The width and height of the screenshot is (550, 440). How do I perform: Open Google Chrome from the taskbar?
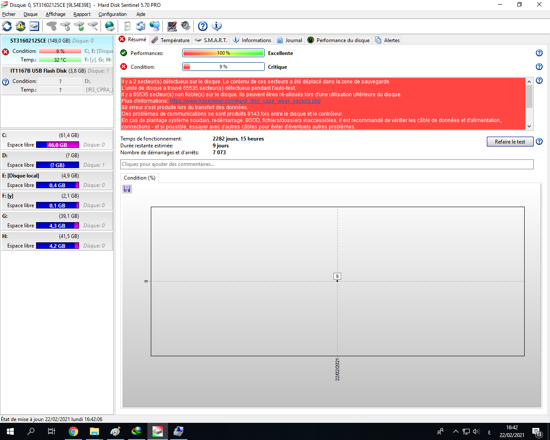[73, 431]
